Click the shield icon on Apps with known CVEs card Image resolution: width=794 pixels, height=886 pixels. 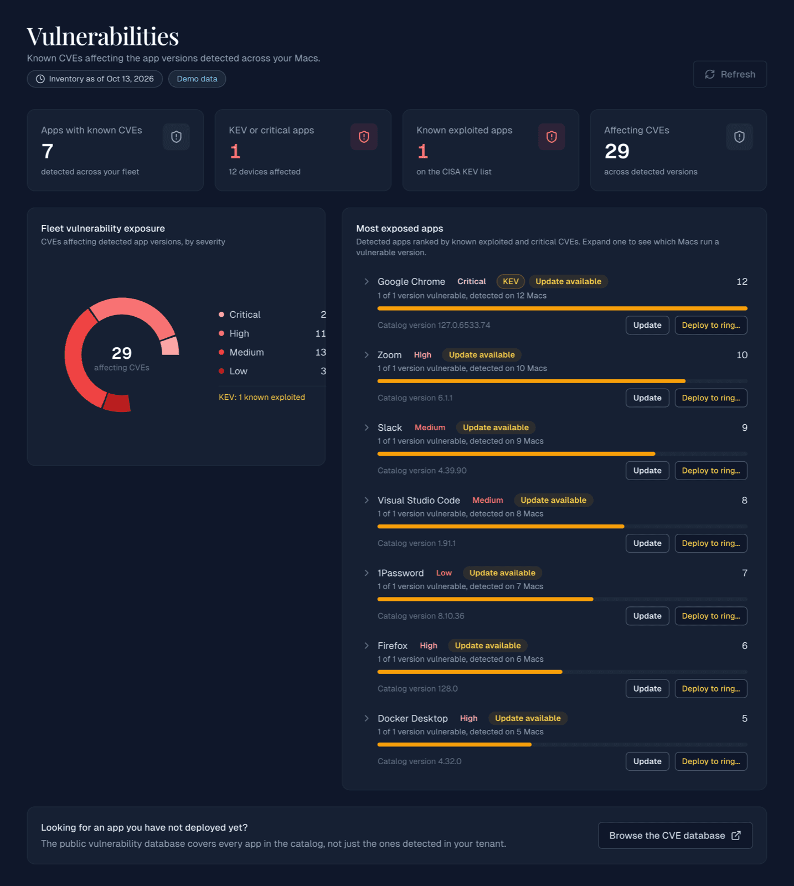click(176, 137)
